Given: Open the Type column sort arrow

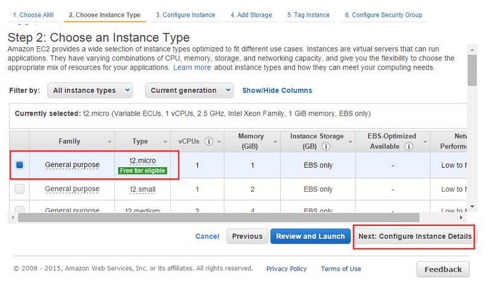Looking at the screenshot, I should (x=165, y=142).
